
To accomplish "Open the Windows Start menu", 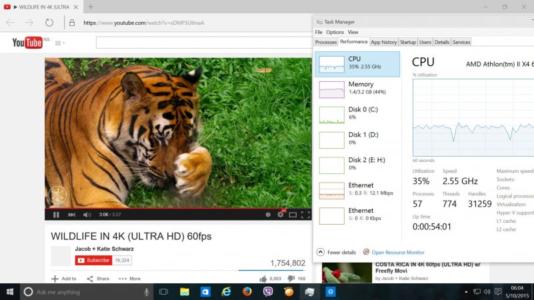I will point(10,292).
